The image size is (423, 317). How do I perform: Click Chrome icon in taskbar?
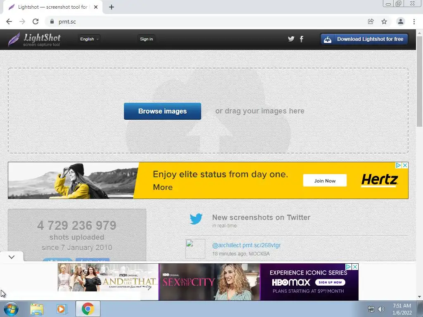88,309
